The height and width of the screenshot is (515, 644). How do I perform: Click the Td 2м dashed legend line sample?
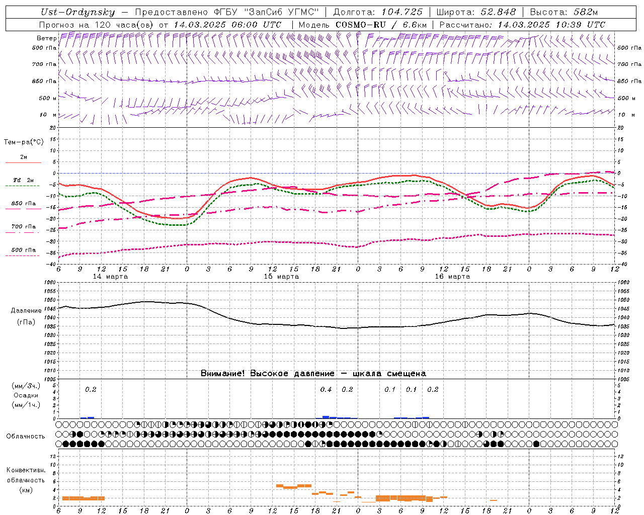pyautogui.click(x=23, y=186)
